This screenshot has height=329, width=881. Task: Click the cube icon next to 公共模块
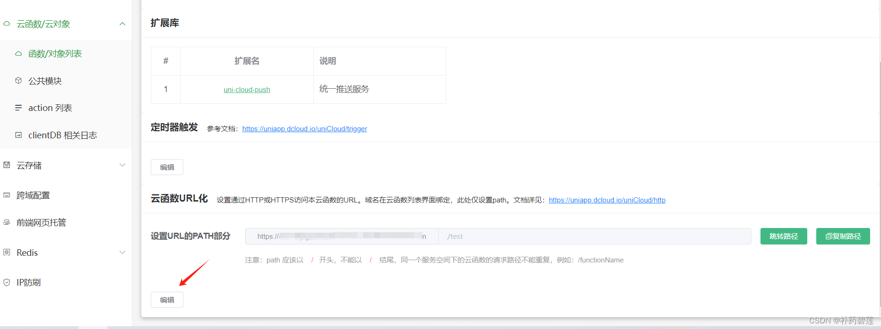[18, 81]
